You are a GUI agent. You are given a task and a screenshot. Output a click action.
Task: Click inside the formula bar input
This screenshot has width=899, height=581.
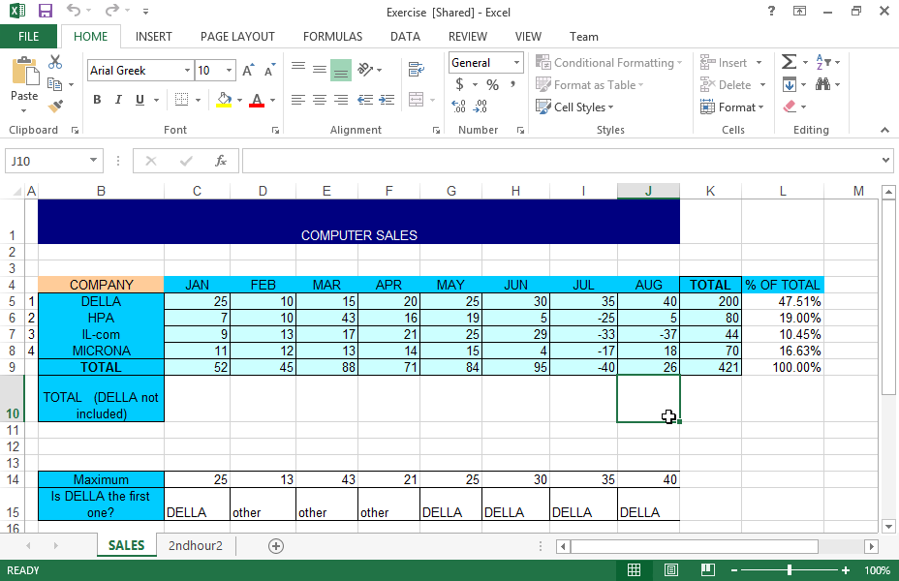coord(562,161)
